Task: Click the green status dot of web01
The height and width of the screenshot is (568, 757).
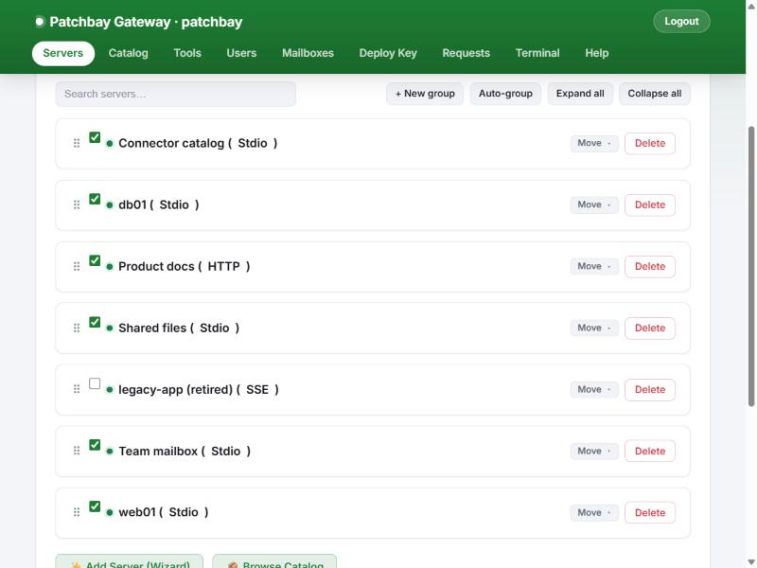Action: pos(110,512)
